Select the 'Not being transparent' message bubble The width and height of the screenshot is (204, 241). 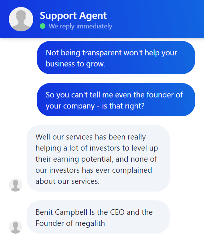tap(116, 58)
